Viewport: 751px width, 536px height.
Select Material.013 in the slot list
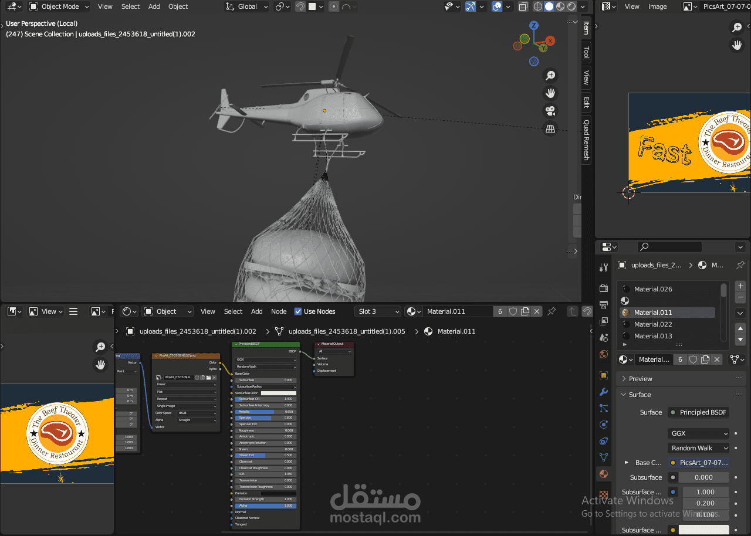(x=668, y=336)
